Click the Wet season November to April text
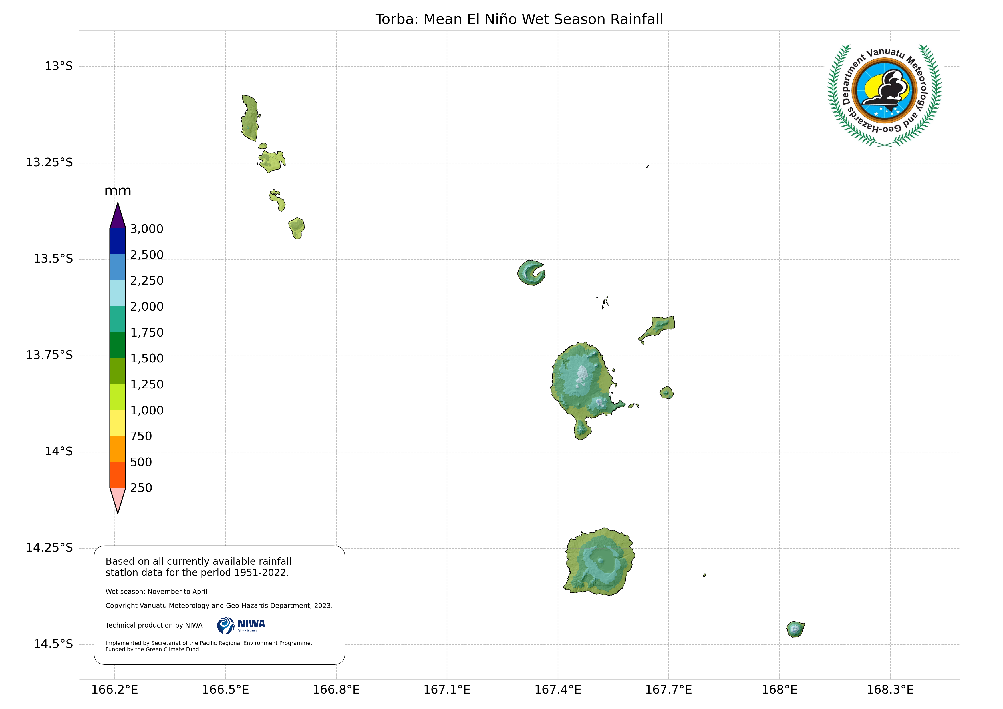The width and height of the screenshot is (1003, 709). pos(156,592)
